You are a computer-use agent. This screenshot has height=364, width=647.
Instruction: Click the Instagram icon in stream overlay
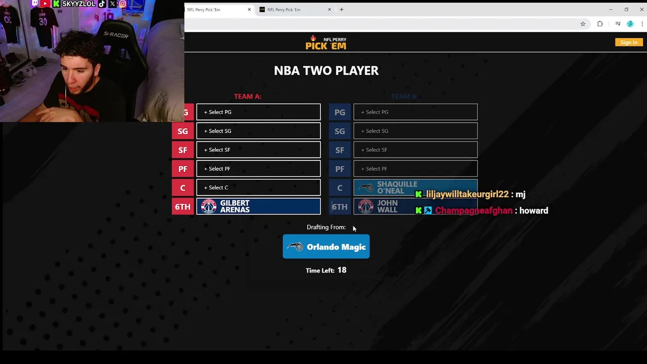pos(122,4)
